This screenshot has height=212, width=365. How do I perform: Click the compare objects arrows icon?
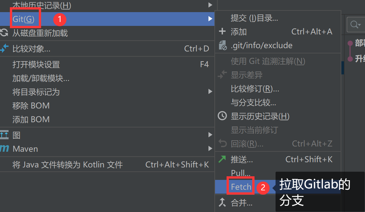4,48
